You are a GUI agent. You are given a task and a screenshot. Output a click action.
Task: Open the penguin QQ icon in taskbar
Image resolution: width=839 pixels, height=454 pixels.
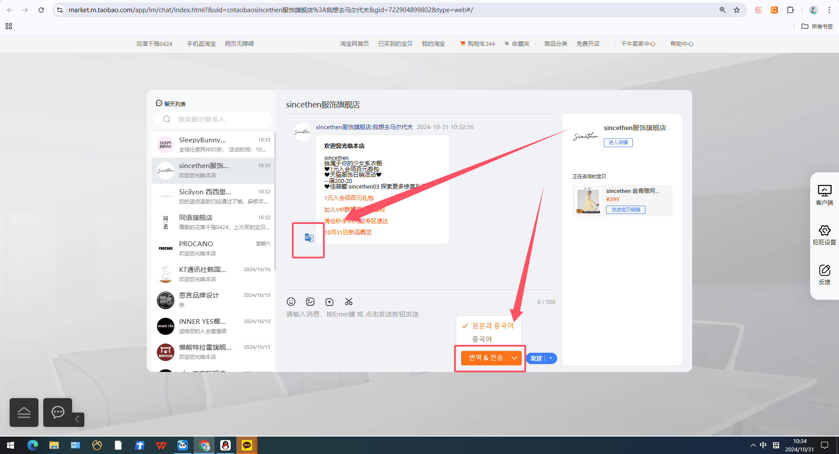pos(225,445)
